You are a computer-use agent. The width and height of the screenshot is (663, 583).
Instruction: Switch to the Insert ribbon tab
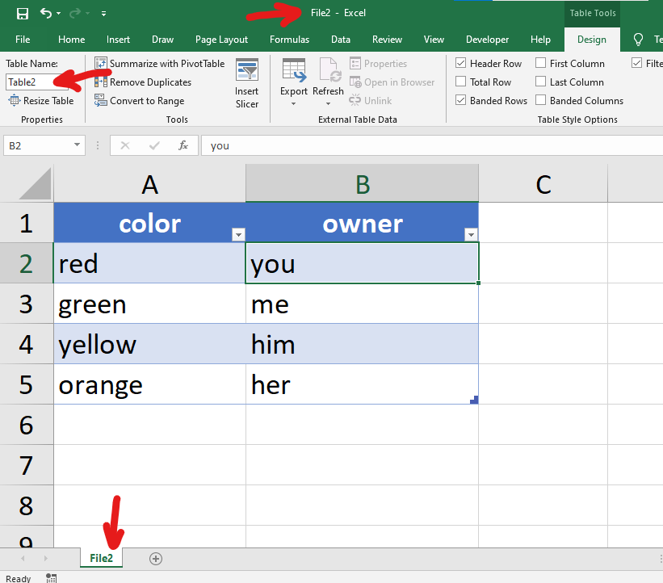click(x=118, y=40)
